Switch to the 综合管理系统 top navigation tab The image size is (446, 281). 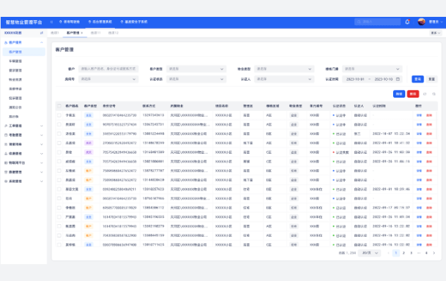(103, 22)
